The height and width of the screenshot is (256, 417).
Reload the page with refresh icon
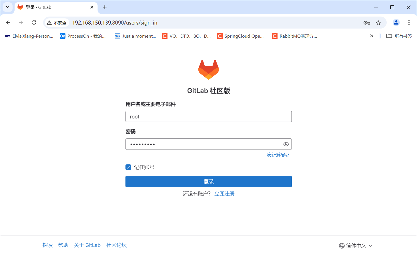tap(34, 23)
